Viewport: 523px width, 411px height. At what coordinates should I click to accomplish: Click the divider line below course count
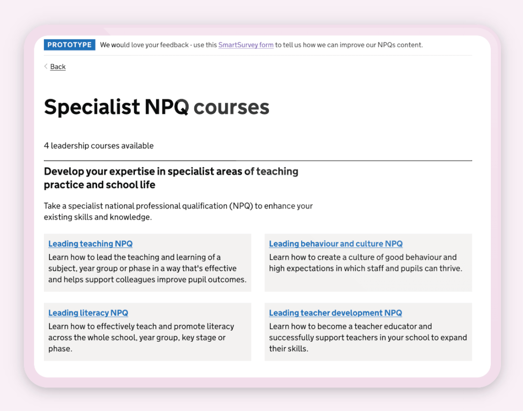(258, 161)
